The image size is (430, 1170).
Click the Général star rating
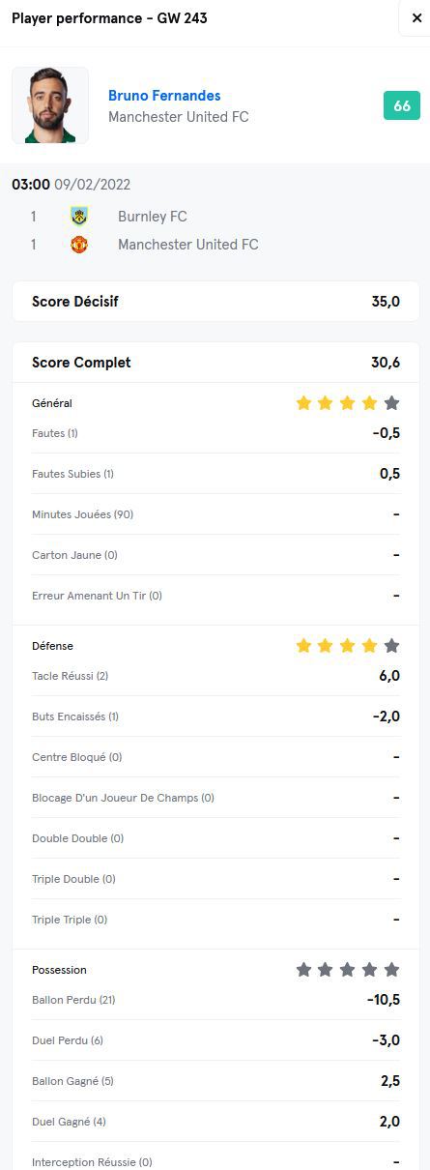(x=348, y=403)
